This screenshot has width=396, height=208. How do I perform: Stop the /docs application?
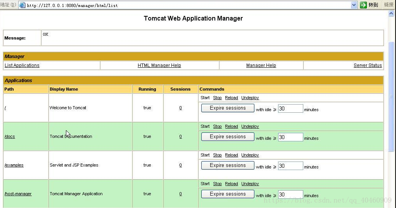[217, 126]
